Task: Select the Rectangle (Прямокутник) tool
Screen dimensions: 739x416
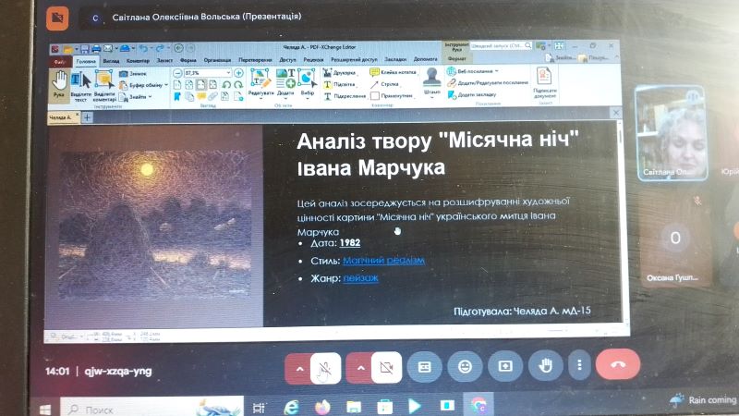Action: (x=392, y=96)
